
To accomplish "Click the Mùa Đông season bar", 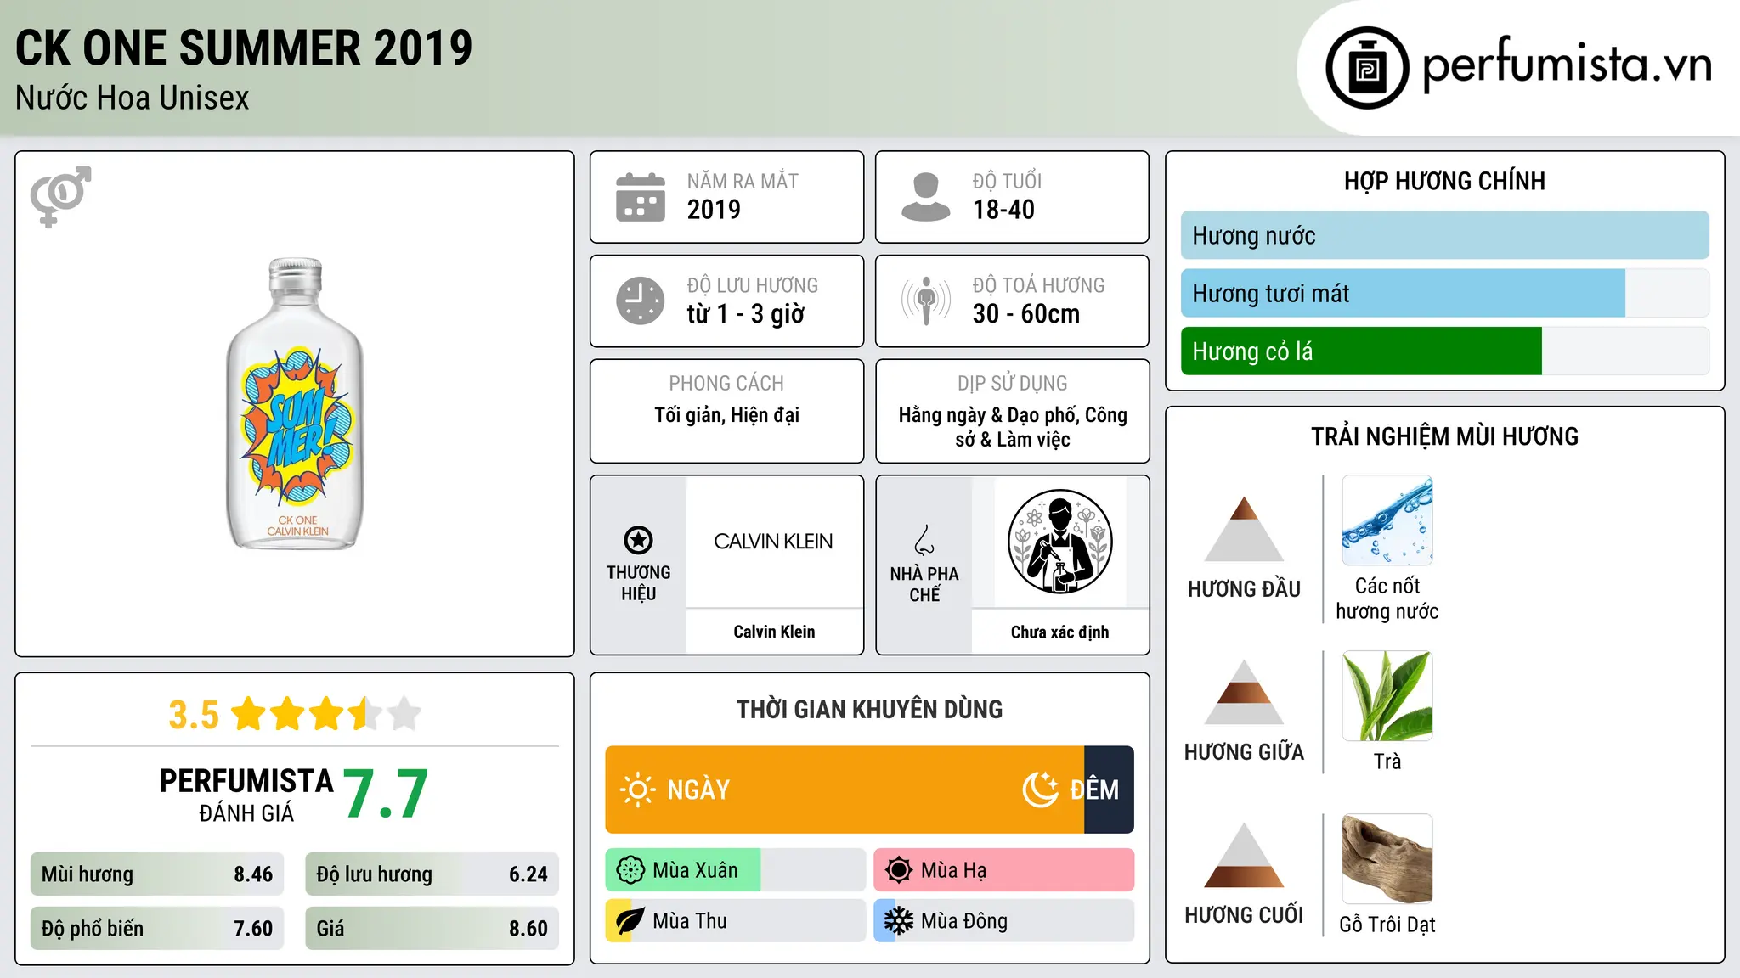I will pos(1003,921).
